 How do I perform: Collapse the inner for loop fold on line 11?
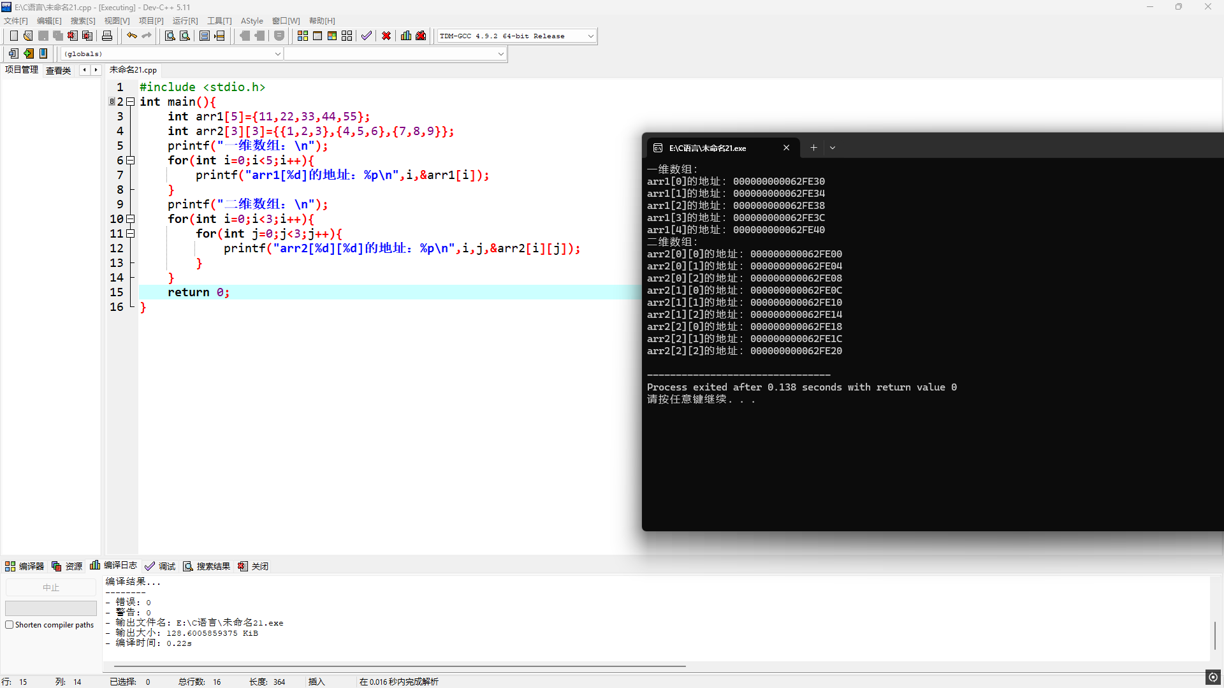[131, 234]
